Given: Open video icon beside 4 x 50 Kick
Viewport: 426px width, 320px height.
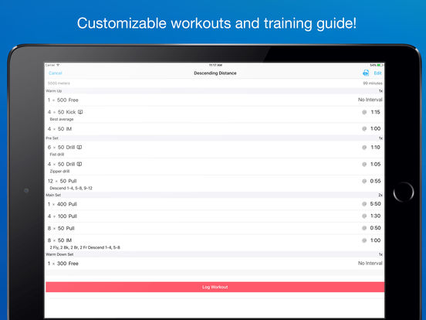Looking at the screenshot, I should pos(80,112).
